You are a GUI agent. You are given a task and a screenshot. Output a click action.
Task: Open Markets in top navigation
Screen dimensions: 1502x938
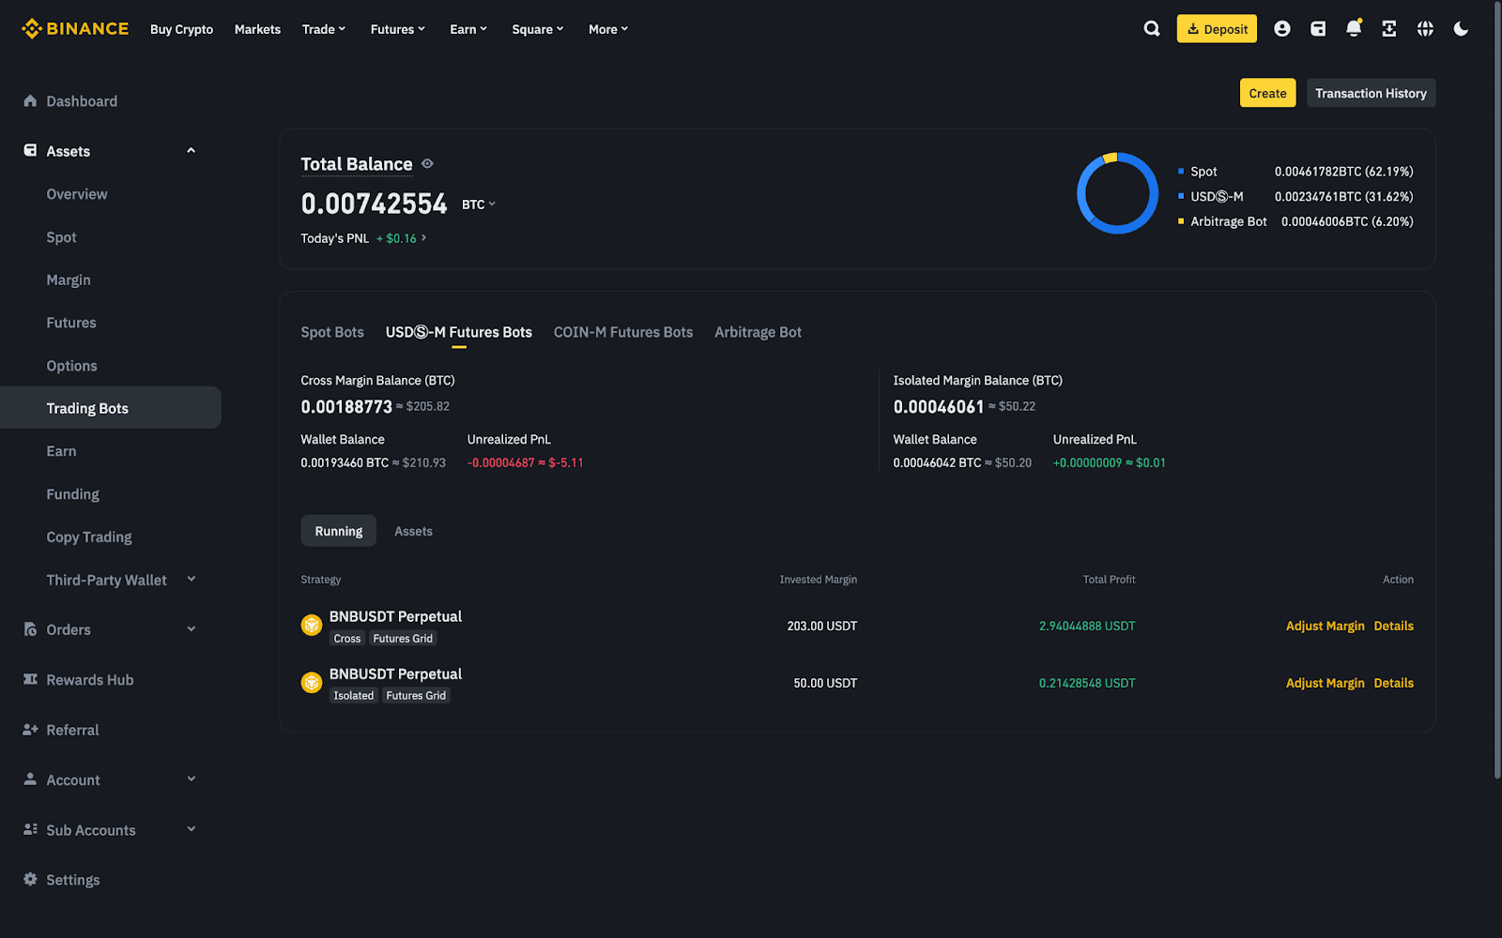point(257,29)
